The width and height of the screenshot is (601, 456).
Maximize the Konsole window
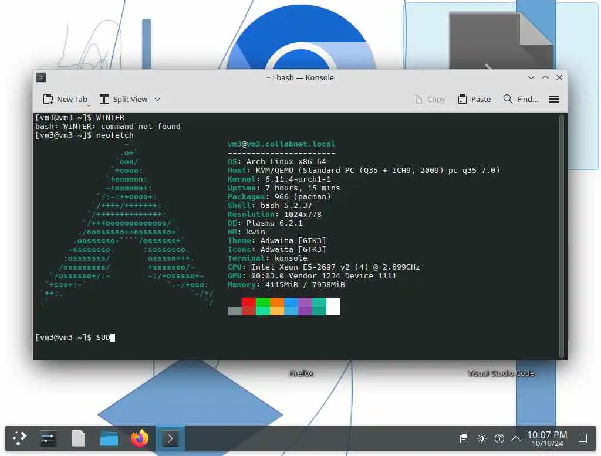coord(545,77)
